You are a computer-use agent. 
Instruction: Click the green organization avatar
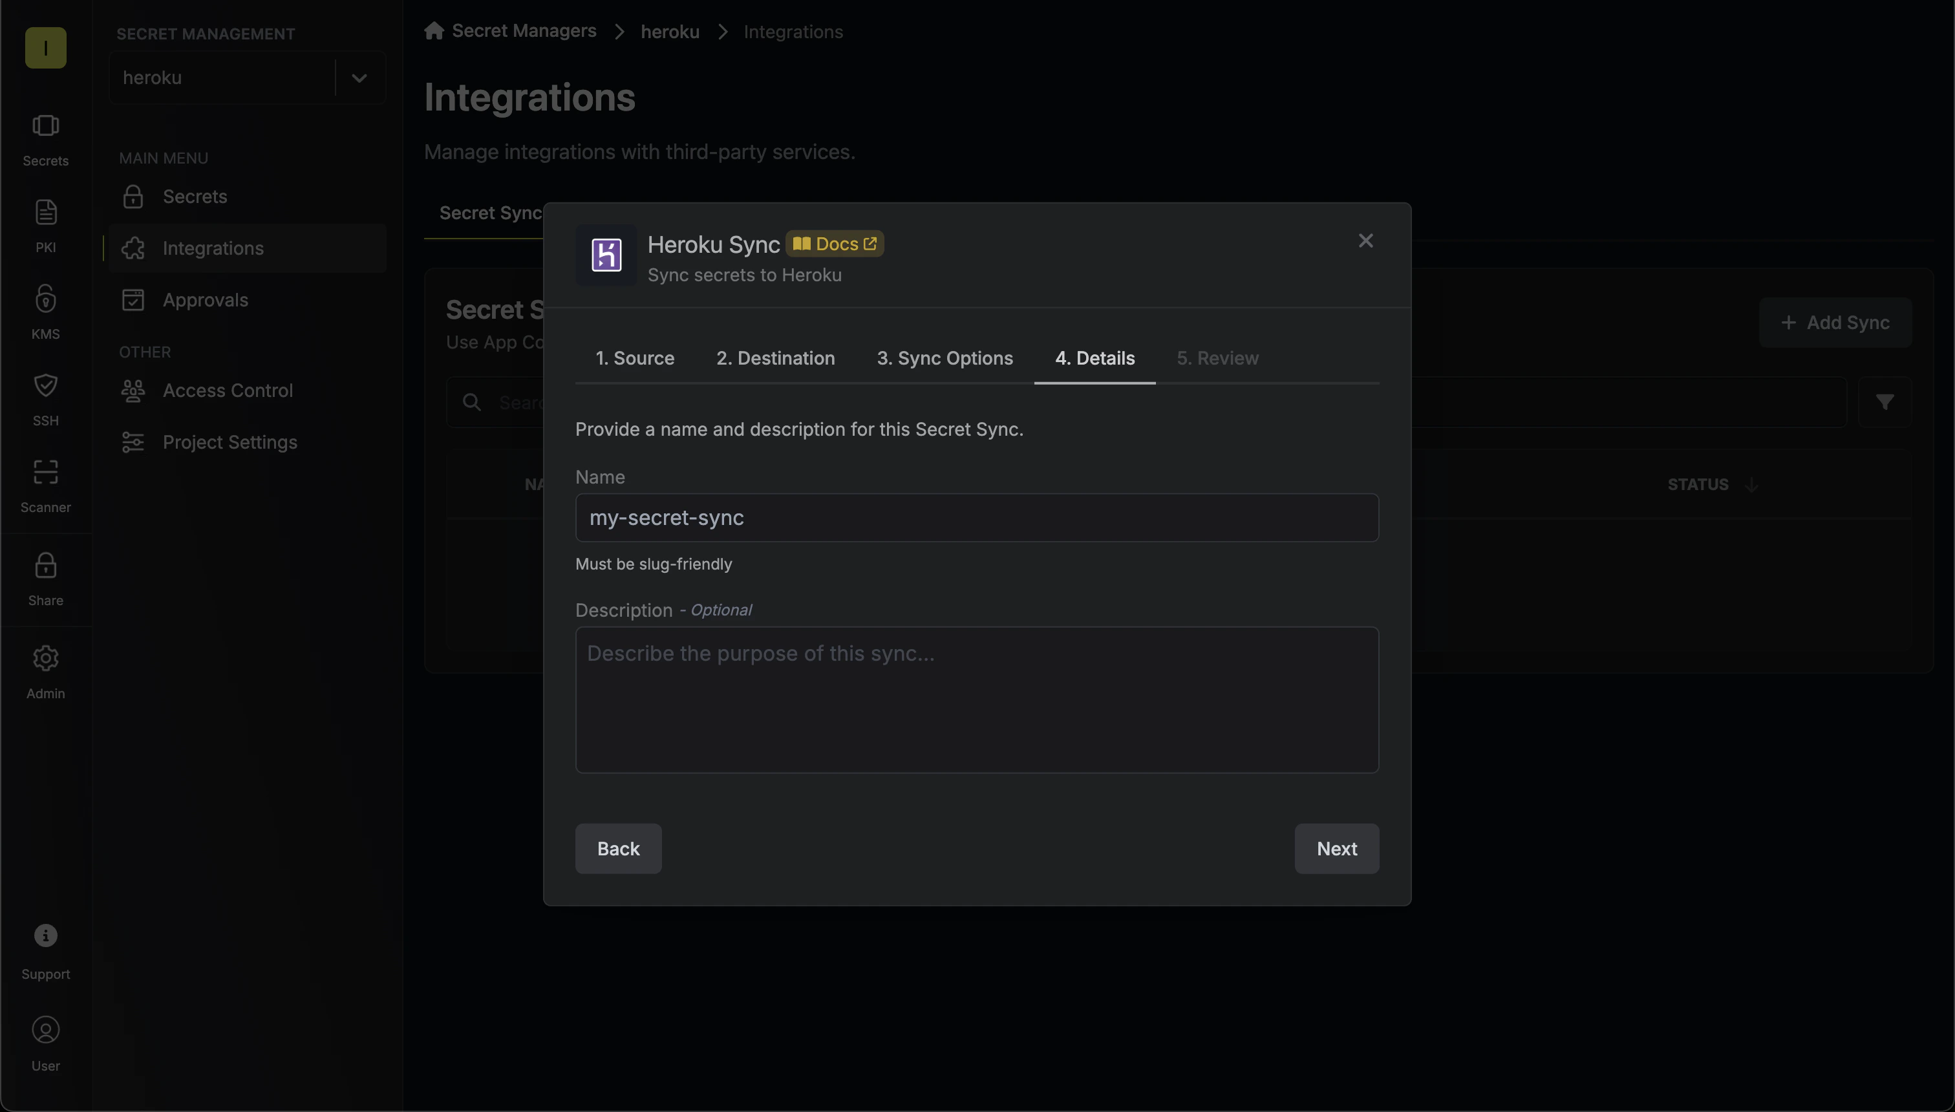(x=46, y=48)
